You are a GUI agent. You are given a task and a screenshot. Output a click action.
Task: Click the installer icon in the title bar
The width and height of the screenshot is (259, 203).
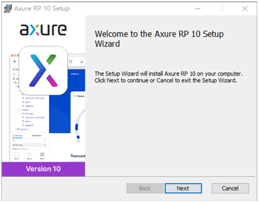pyautogui.click(x=8, y=8)
